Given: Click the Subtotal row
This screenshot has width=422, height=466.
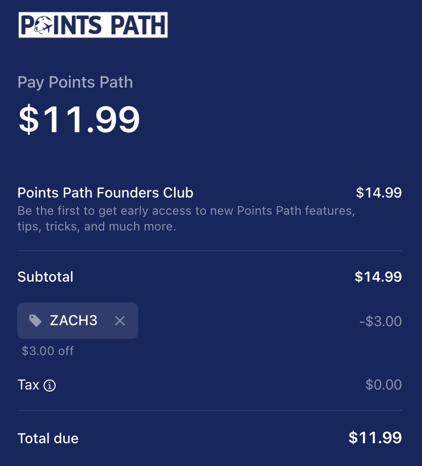Looking at the screenshot, I should pos(46,277).
